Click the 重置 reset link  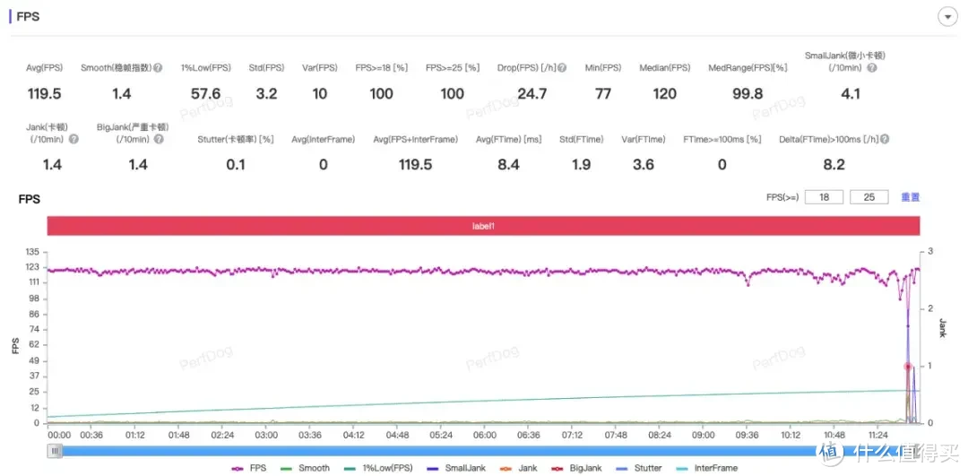(910, 197)
